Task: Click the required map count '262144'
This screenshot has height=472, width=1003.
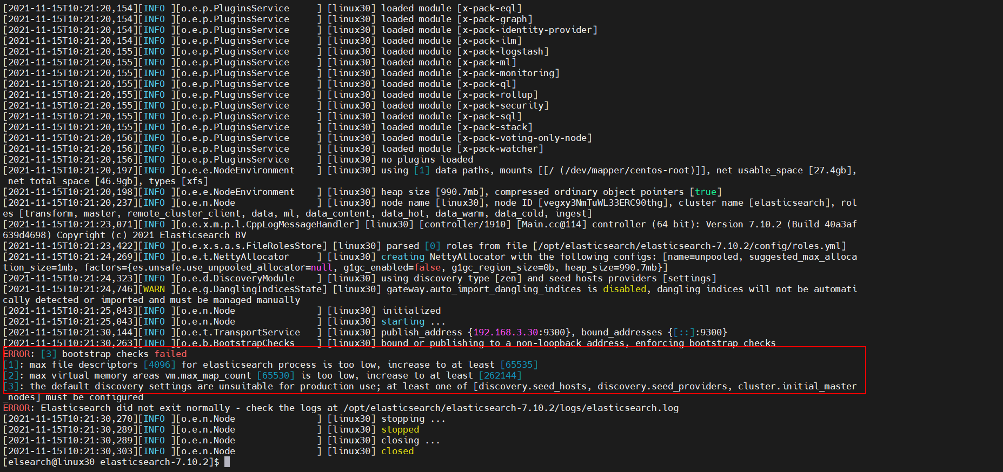Action: click(500, 375)
